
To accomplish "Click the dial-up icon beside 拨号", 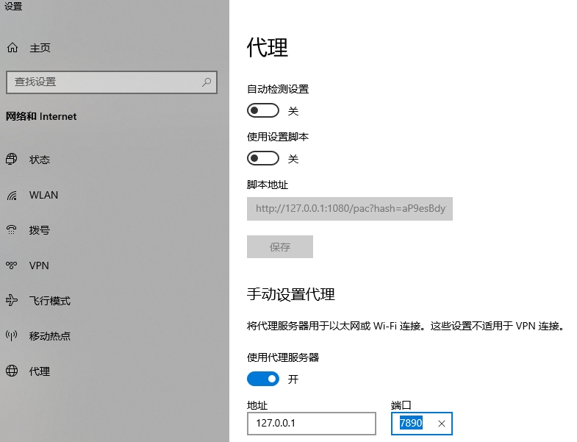I will 12,230.
